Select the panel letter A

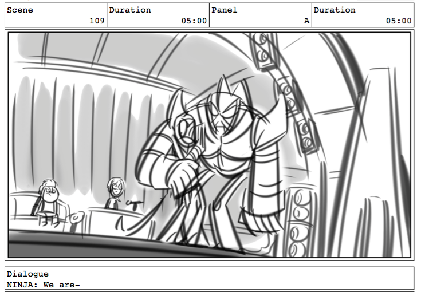pyautogui.click(x=306, y=21)
